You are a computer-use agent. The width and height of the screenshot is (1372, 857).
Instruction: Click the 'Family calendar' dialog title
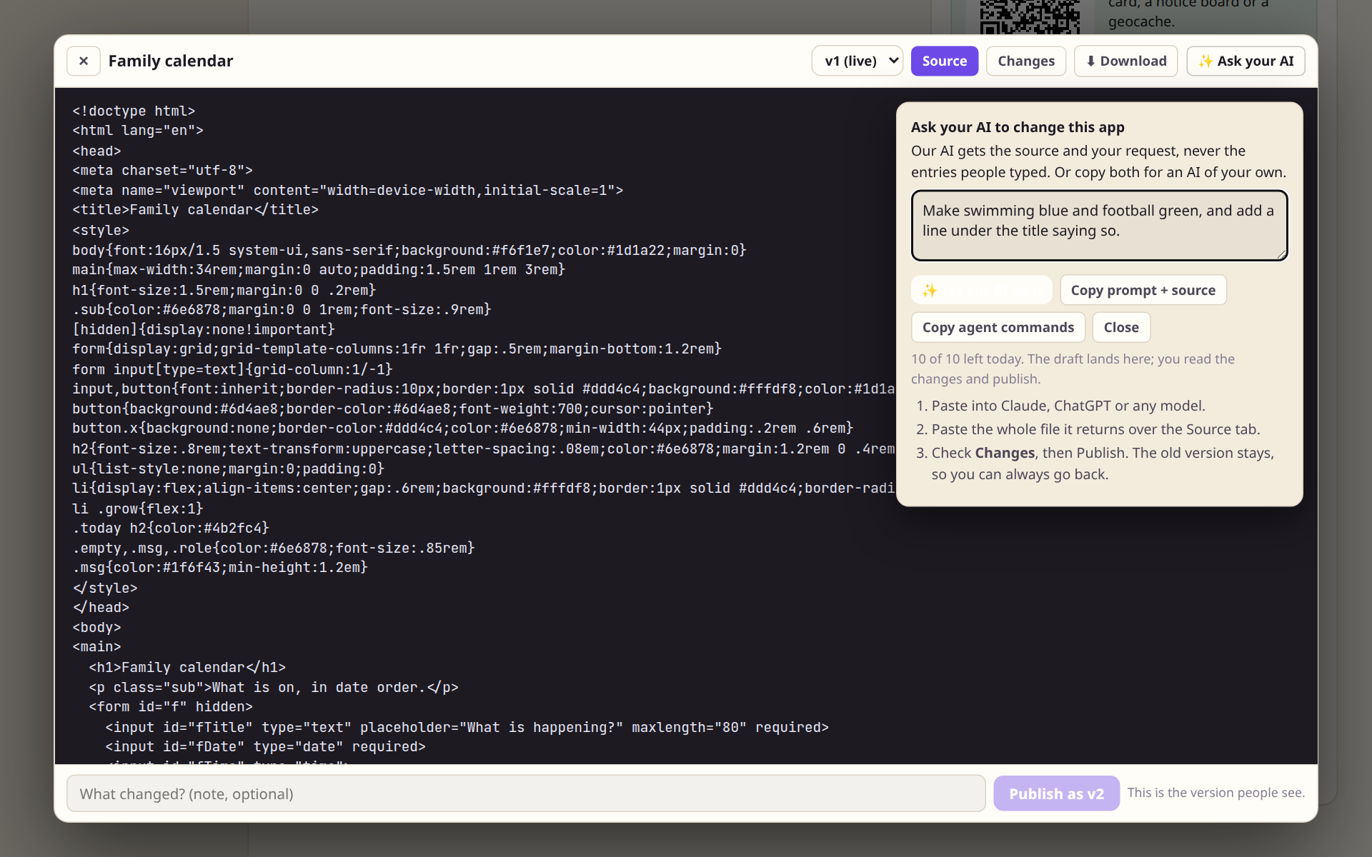pos(171,61)
